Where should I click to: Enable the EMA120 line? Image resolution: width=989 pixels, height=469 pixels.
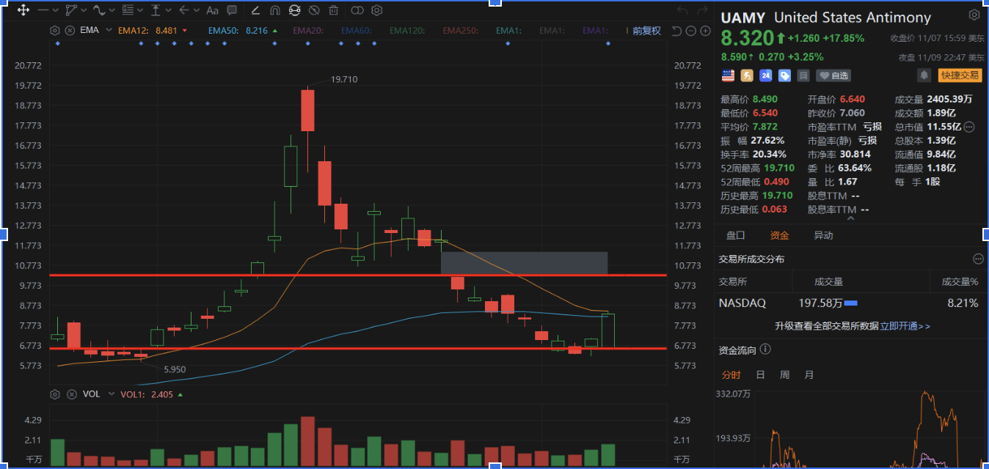(x=407, y=31)
